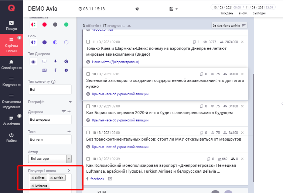This screenshot has height=193, width=283.
Task: Expand the Географія section
Action: click(x=70, y=102)
